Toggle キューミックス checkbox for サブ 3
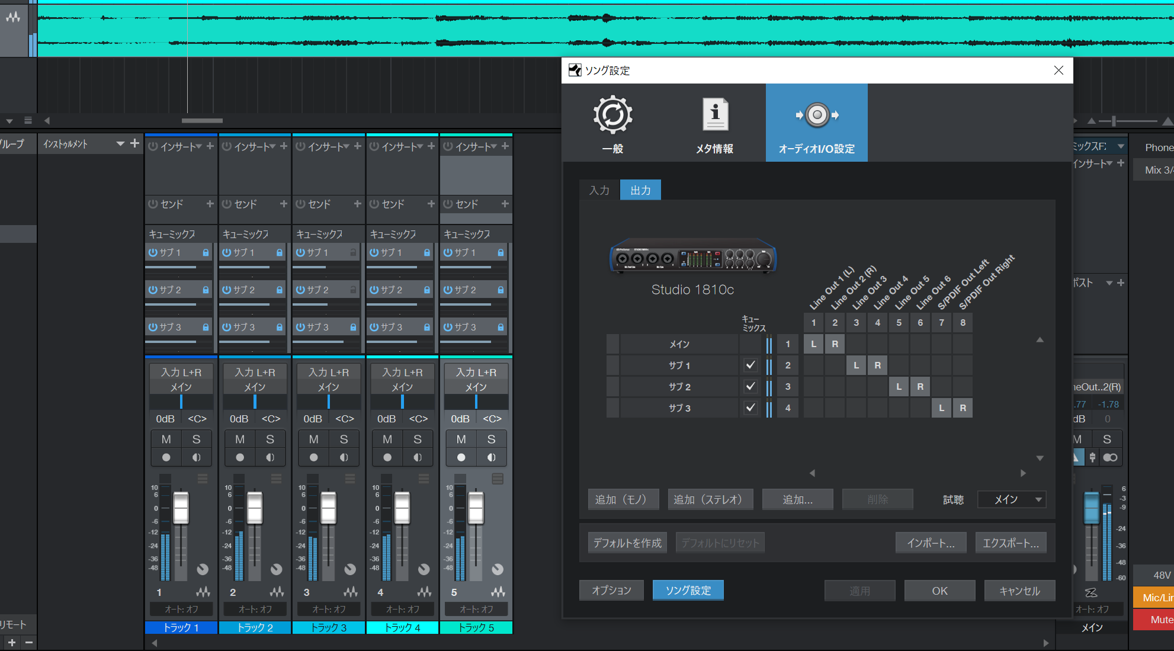This screenshot has width=1174, height=651. point(750,408)
